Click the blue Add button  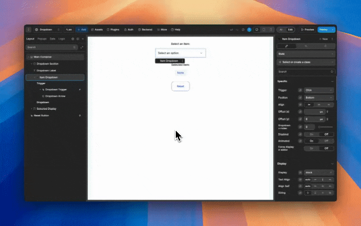coord(82,30)
